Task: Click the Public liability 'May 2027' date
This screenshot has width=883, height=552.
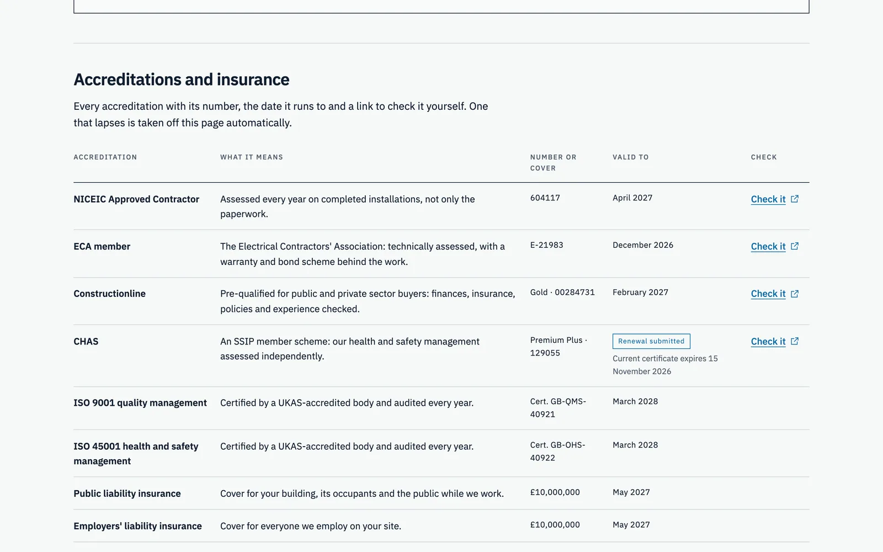Action: coord(631,492)
